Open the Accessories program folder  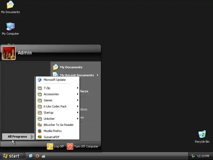(x=58, y=94)
